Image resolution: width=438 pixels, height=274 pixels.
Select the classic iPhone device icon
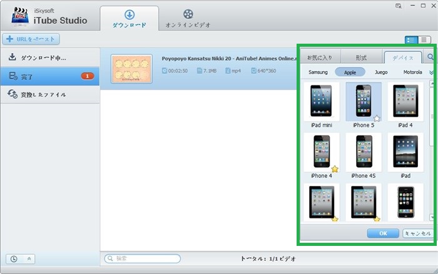click(x=405, y=202)
